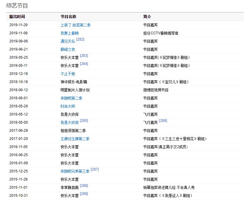The height and width of the screenshot is (201, 248).
Task: Click reference marker [284]
Action: [84, 64]
